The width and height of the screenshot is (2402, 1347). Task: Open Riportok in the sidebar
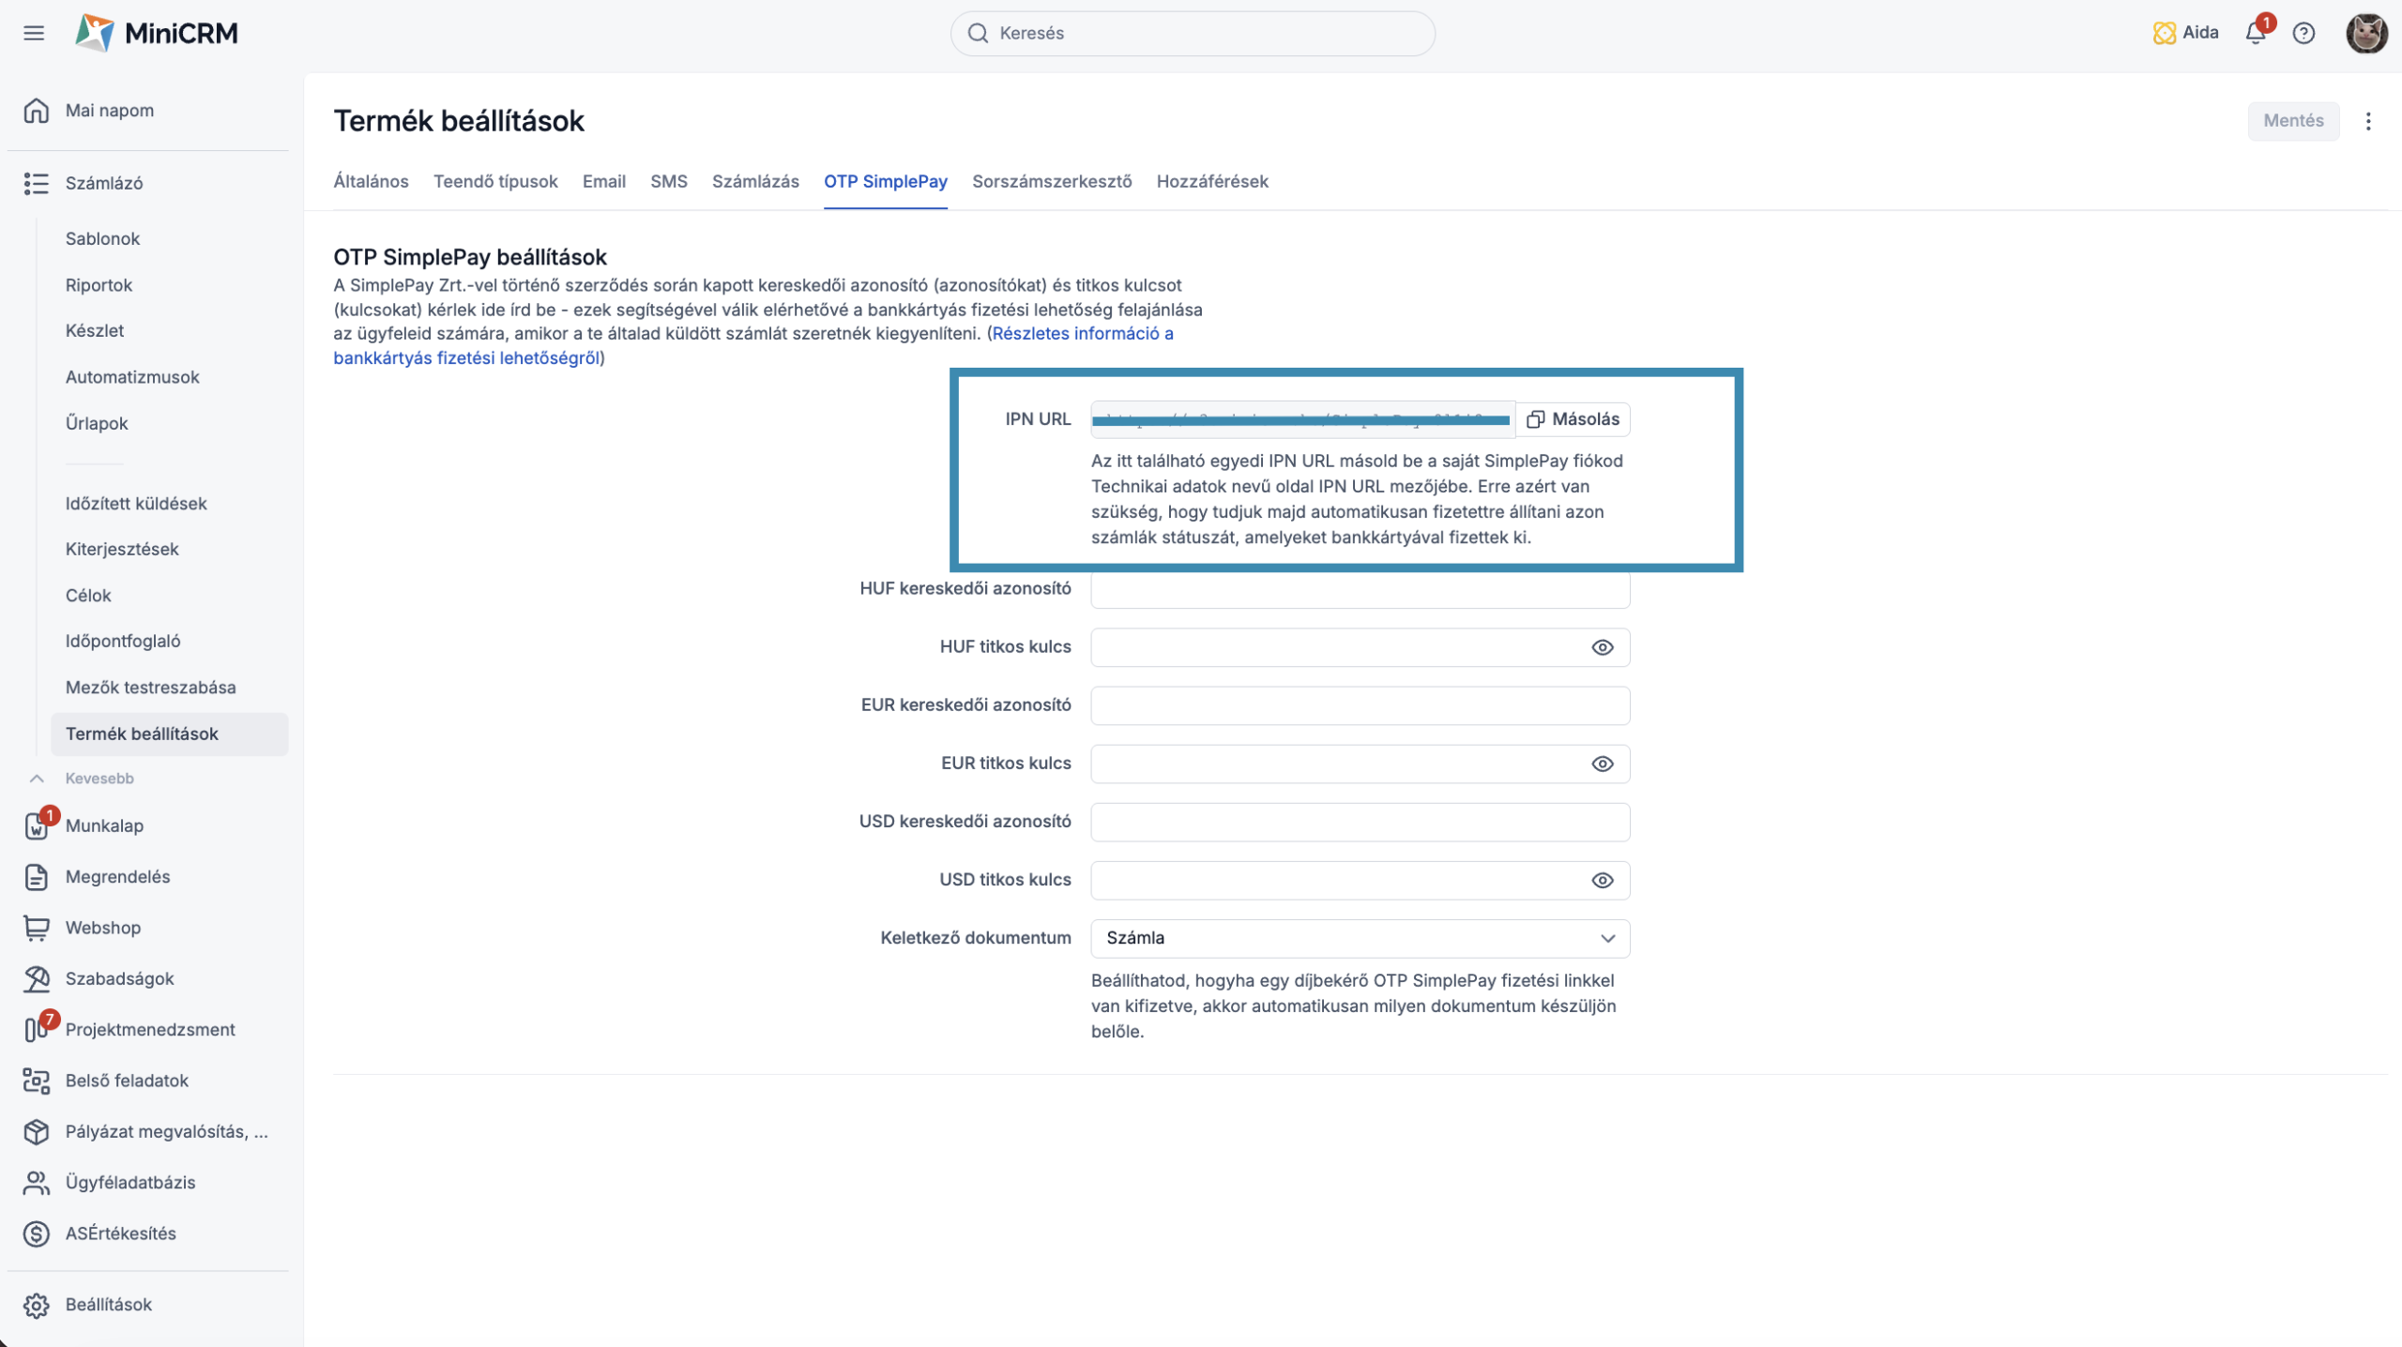(99, 285)
